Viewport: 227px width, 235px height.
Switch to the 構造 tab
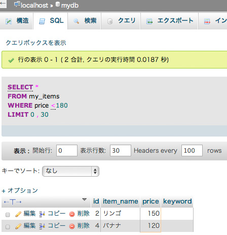16,21
